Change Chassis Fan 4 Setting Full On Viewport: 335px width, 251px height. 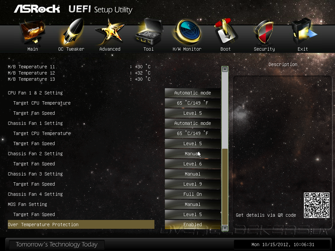click(x=192, y=194)
